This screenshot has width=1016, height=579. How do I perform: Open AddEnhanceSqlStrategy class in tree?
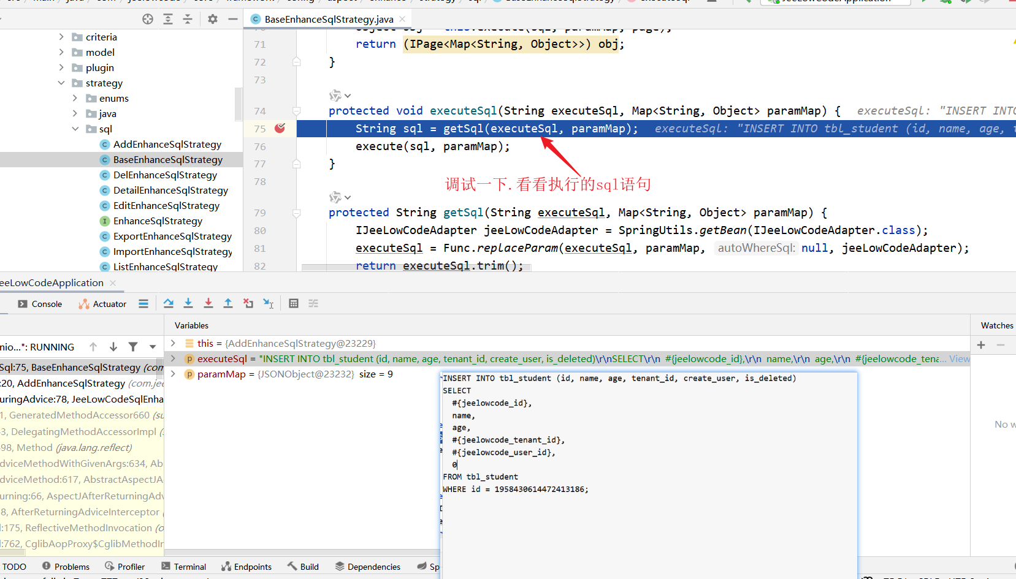coord(167,144)
